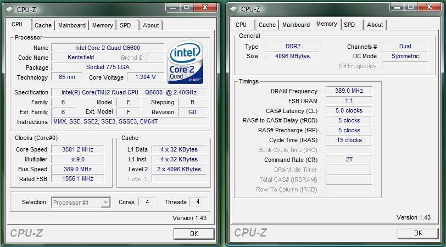Click the empty Brand ID field
The image size is (446, 247).
pos(155,58)
